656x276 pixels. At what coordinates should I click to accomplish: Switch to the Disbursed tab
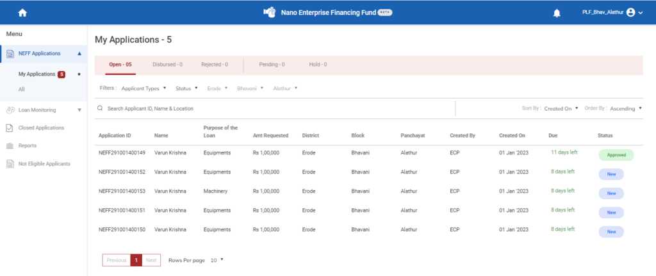click(167, 65)
